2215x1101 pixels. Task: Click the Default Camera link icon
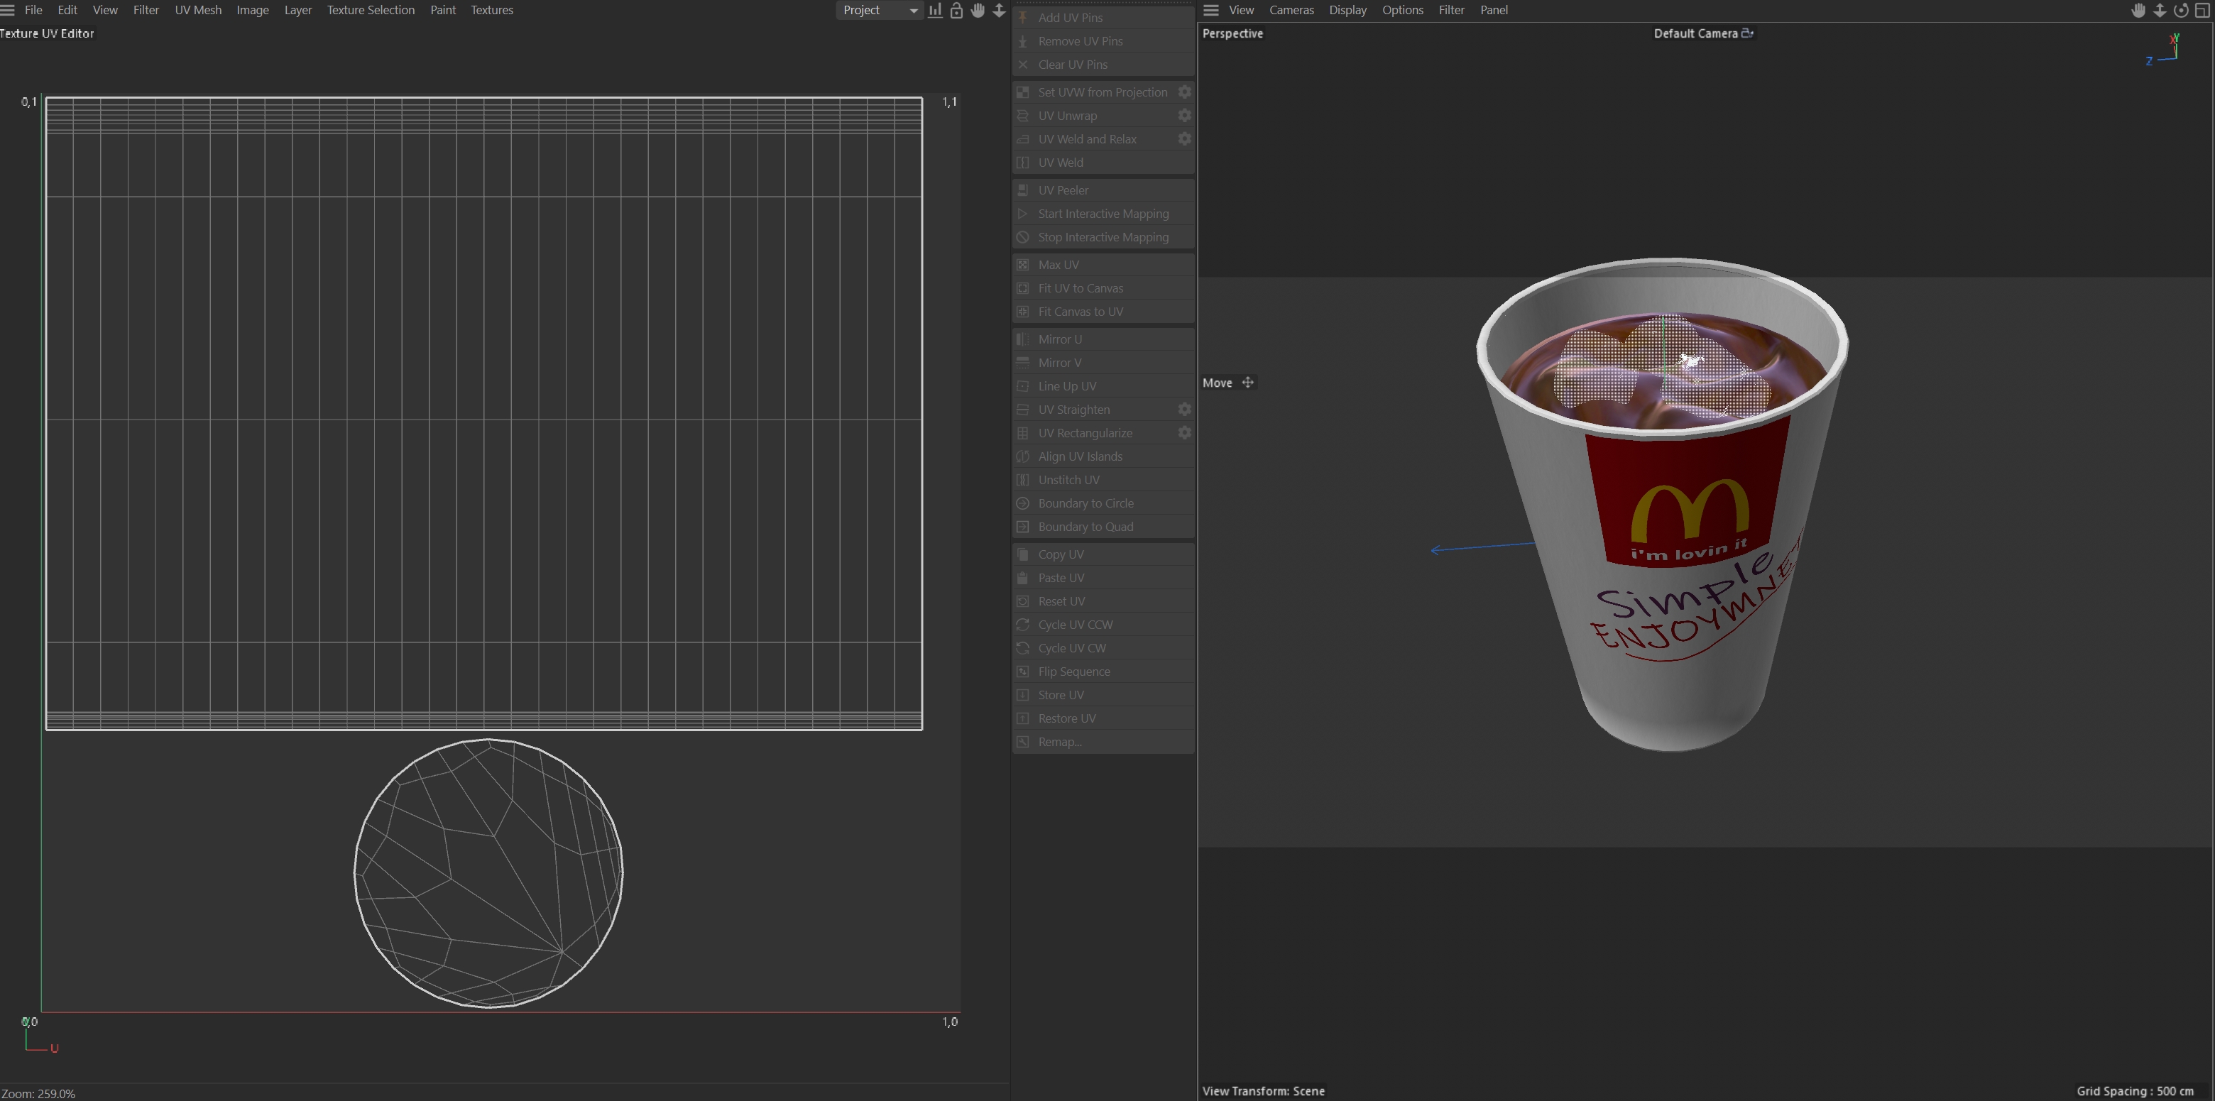click(x=1747, y=33)
